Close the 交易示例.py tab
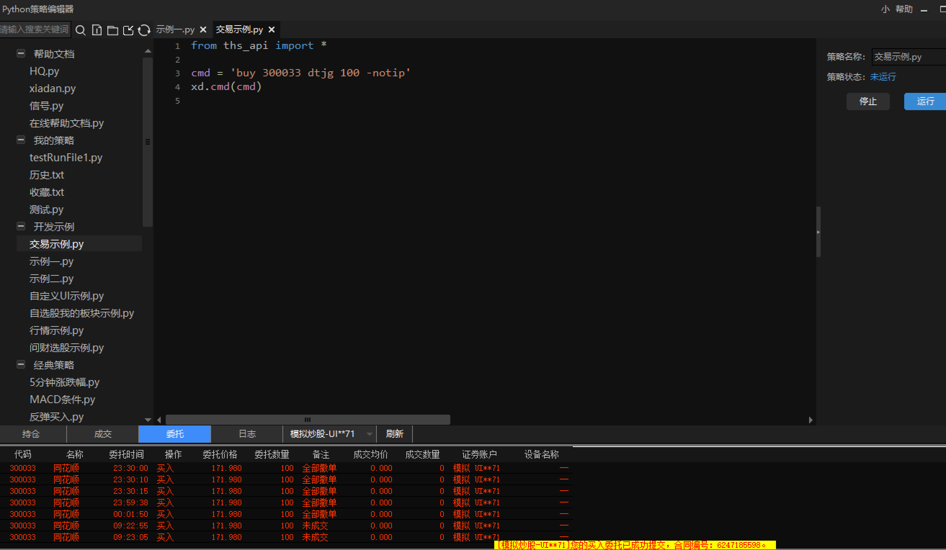This screenshot has width=946, height=550. tap(272, 29)
